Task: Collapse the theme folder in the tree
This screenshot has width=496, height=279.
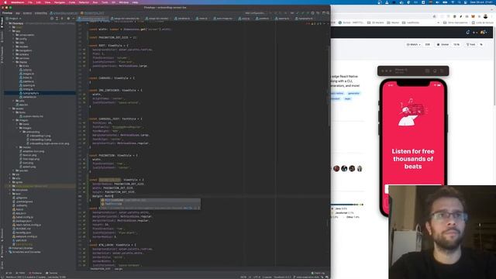Action: pos(14,62)
